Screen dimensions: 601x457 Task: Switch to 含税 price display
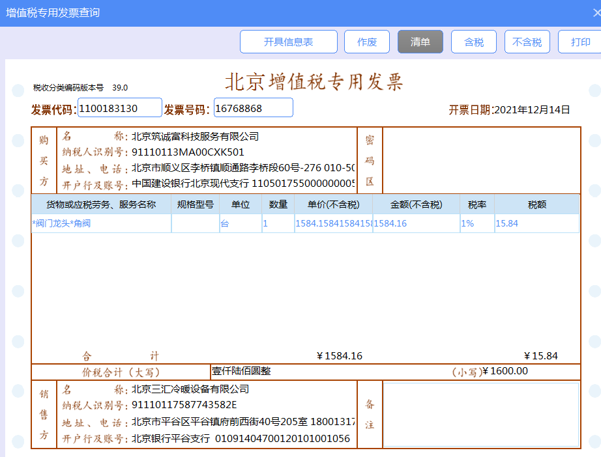474,42
